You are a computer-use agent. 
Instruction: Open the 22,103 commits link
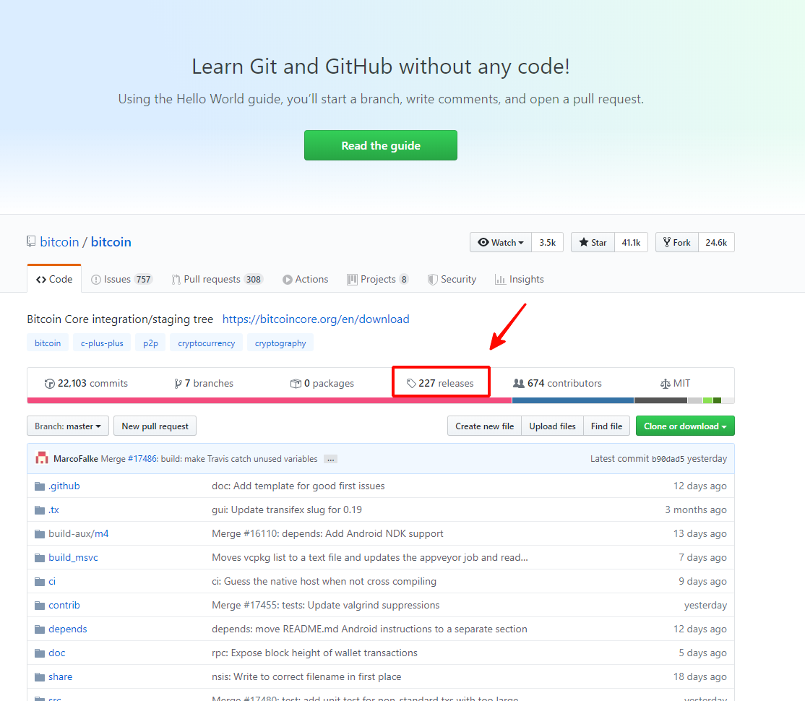pos(86,383)
